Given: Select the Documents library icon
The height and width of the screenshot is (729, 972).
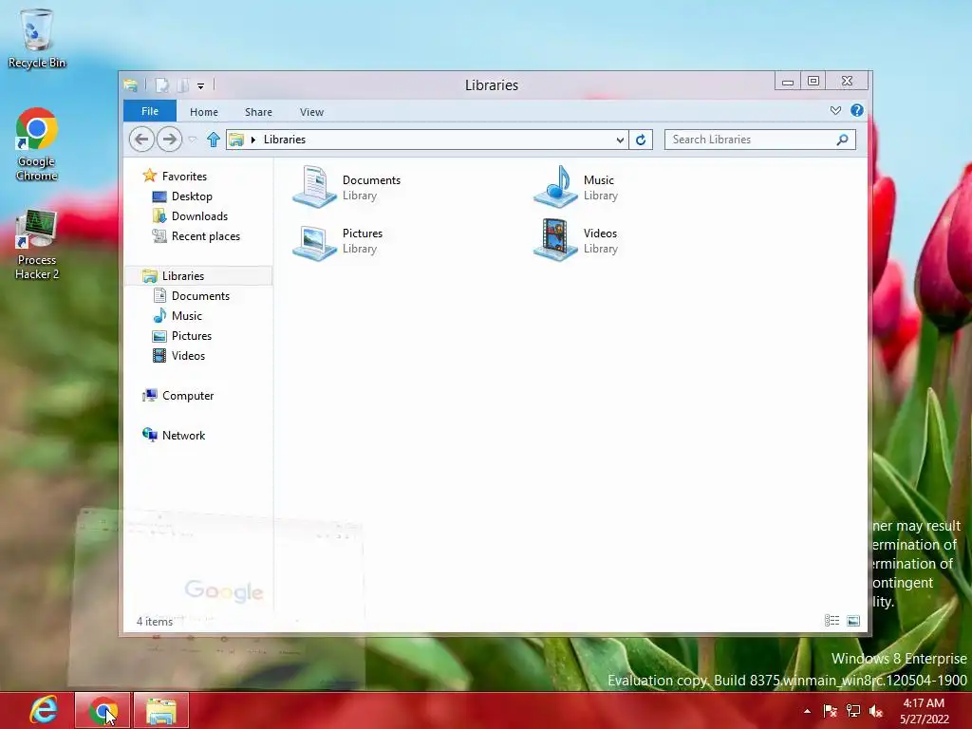Looking at the screenshot, I should pos(314,187).
